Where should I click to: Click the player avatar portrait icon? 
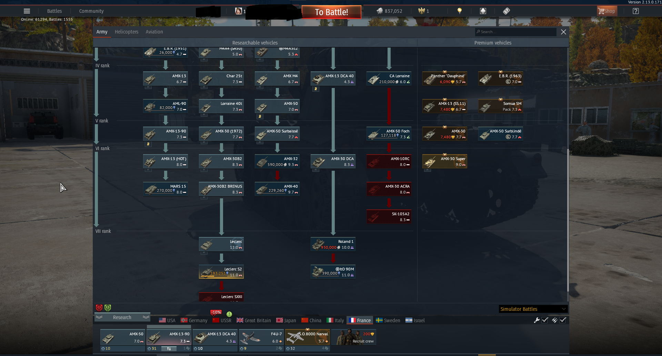pos(238,11)
